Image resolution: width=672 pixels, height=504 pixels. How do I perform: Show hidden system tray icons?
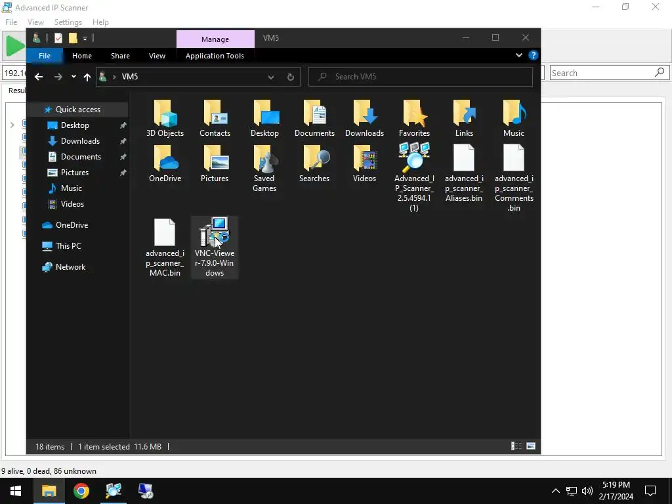tap(555, 491)
